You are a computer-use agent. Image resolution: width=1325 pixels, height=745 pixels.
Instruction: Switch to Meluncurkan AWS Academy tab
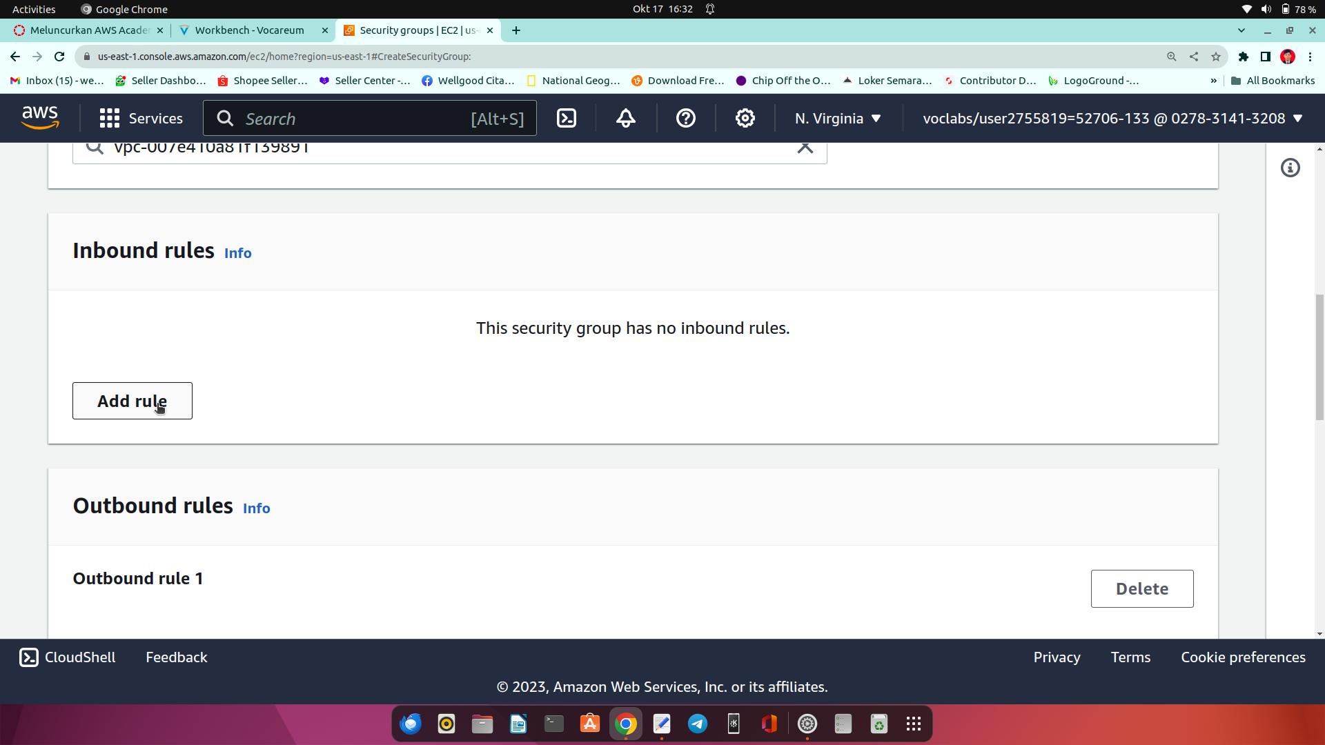point(90,30)
